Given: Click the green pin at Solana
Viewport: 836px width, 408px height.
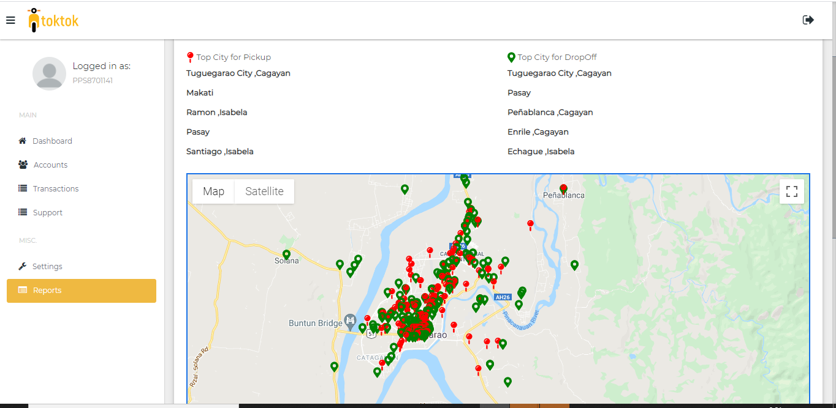Looking at the screenshot, I should pos(286,254).
